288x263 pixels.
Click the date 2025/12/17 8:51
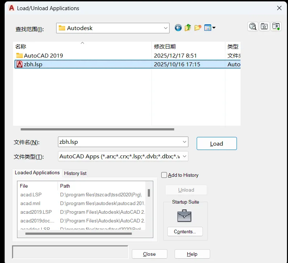(x=175, y=55)
